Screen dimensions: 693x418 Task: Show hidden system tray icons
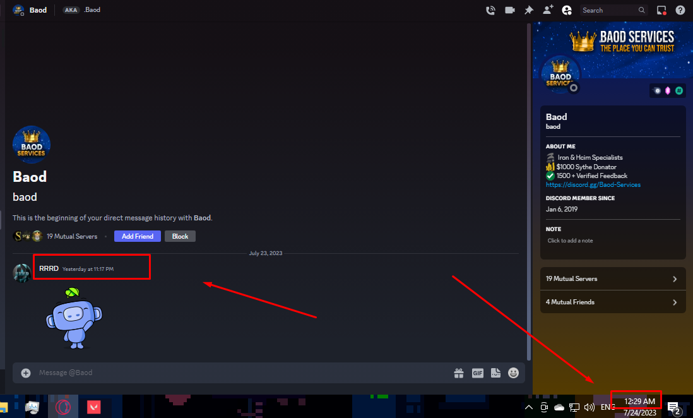pos(529,407)
